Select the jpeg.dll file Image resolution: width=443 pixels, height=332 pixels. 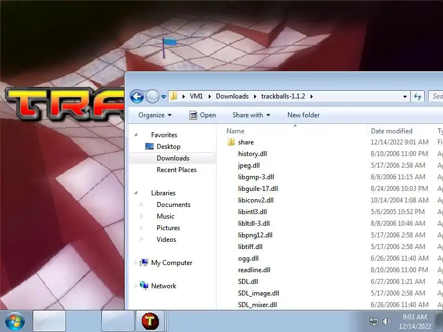249,165
